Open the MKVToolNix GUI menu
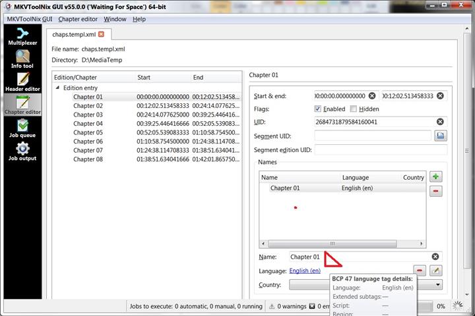The image size is (475, 316). [30, 19]
